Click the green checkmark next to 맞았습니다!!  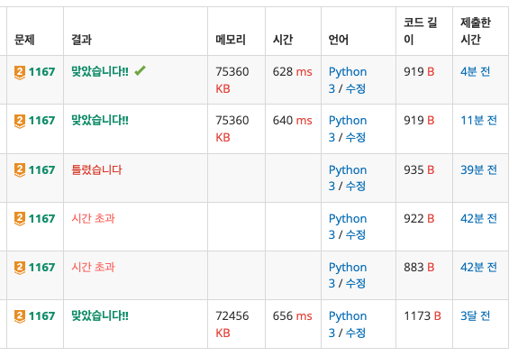140,70
